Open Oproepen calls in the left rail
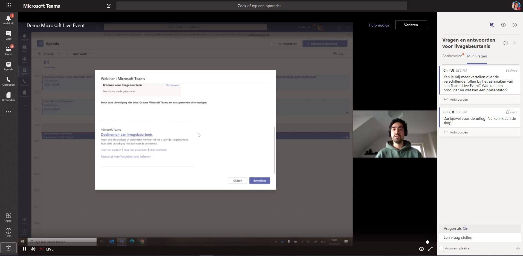The width and height of the screenshot is (523, 256). [x=8, y=81]
